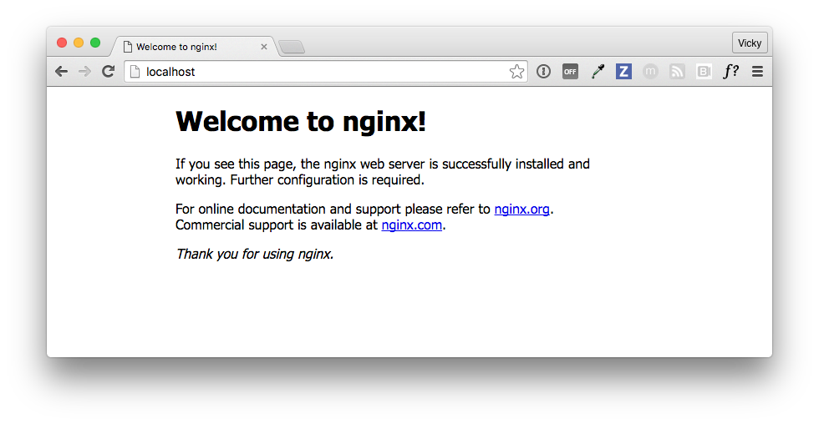The width and height of the screenshot is (819, 424).
Task: Bookmark page with the star icon
Action: tap(516, 72)
